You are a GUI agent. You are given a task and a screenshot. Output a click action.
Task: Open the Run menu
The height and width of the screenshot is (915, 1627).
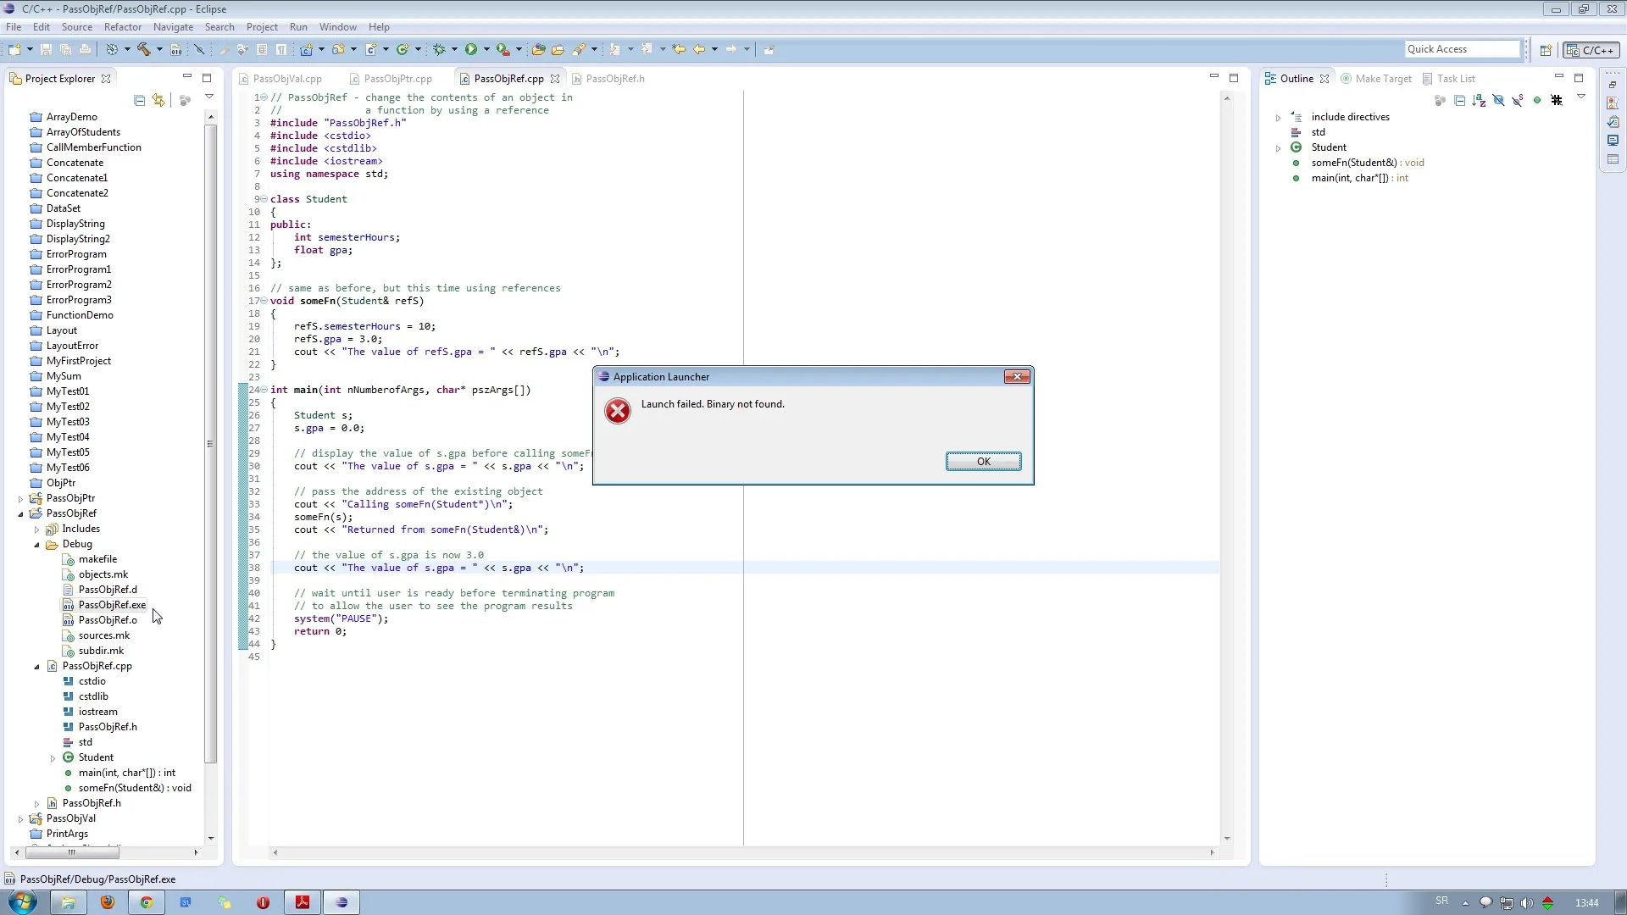click(298, 27)
